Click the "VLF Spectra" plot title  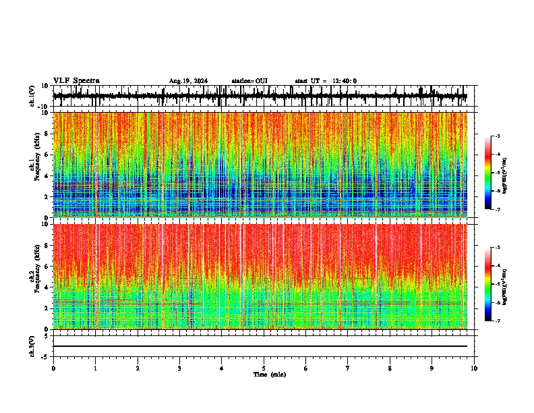click(x=76, y=81)
